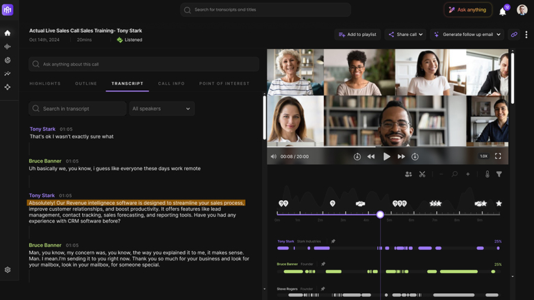
Task: Zoom in the timeline with plus
Action: pos(468,174)
